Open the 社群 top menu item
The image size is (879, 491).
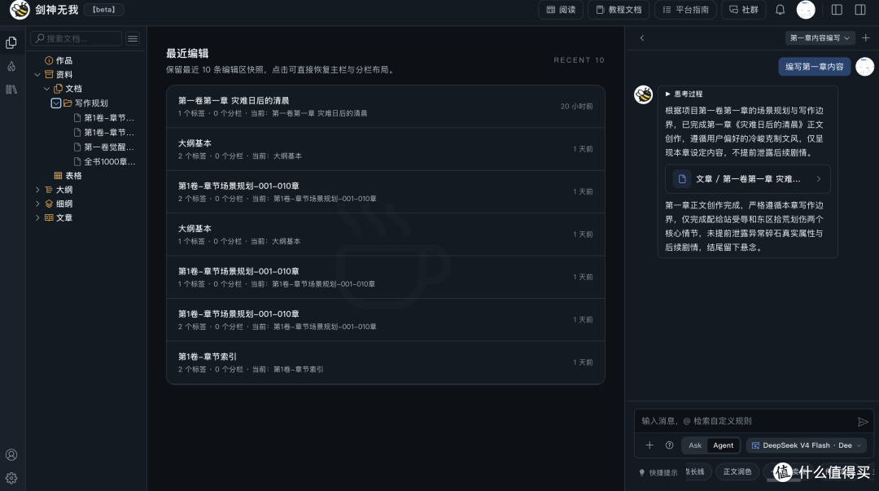tap(743, 10)
